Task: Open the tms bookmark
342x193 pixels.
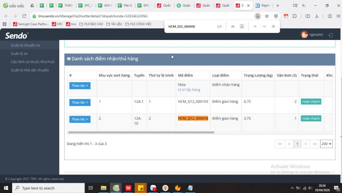Action: pos(71,24)
